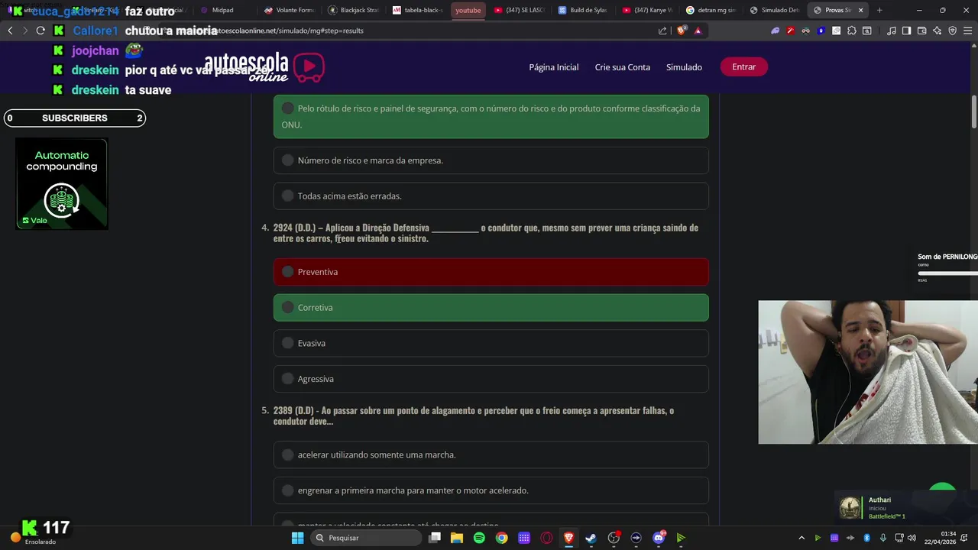Screen dimensions: 978x550
Task: Select 'acelerar utilizando somente uma marcha'
Action: point(491,455)
